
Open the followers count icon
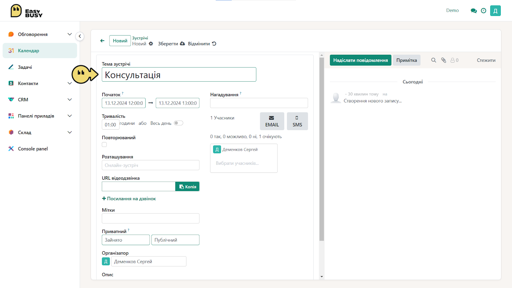[x=454, y=60]
